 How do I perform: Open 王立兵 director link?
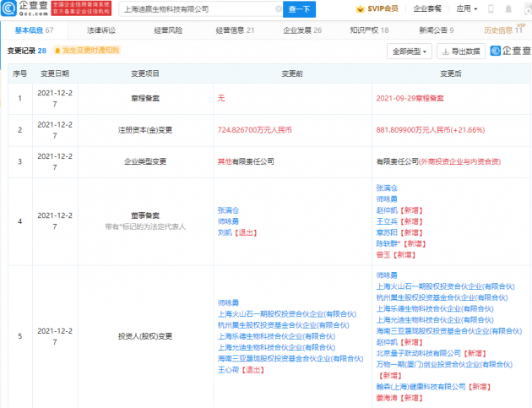pyautogui.click(x=387, y=221)
